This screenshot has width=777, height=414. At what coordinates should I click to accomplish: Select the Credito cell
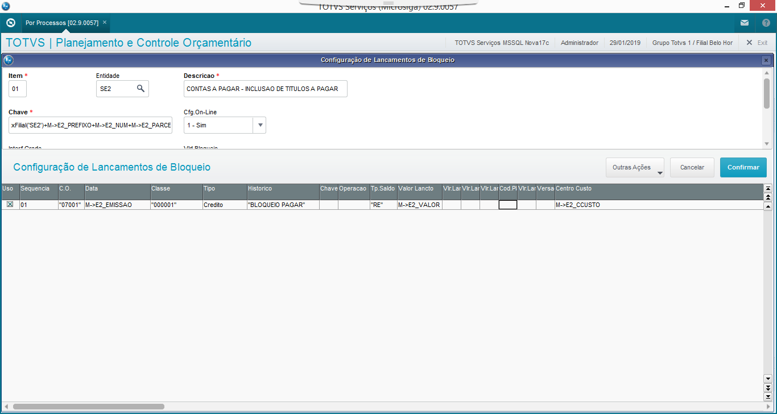(225, 205)
